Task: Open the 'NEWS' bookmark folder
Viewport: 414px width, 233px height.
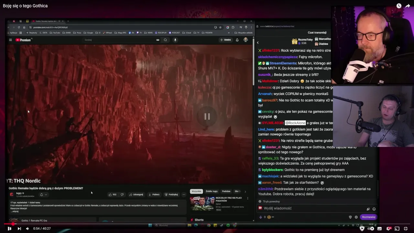Action: [148, 33]
